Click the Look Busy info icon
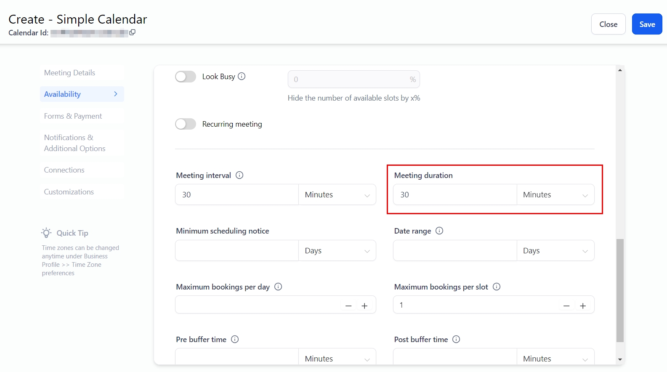The width and height of the screenshot is (667, 372). 242,76
